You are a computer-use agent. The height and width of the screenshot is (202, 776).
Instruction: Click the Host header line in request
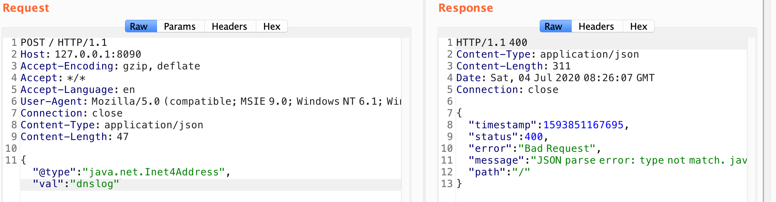(81, 54)
